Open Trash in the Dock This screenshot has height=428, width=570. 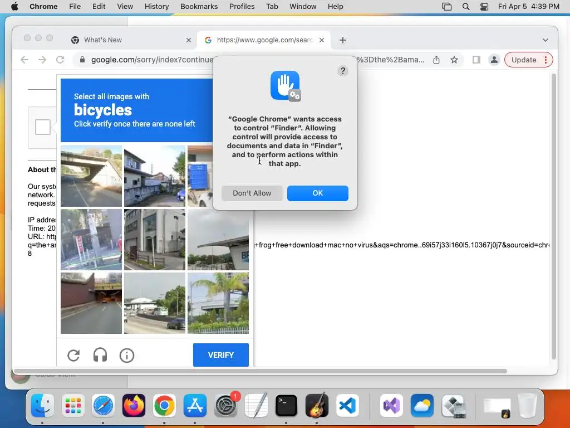coord(527,405)
